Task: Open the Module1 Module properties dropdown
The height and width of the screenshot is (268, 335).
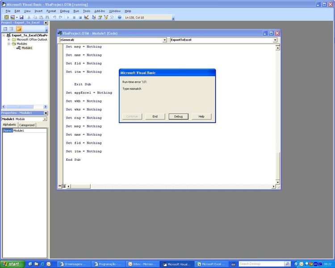Action: (45, 119)
